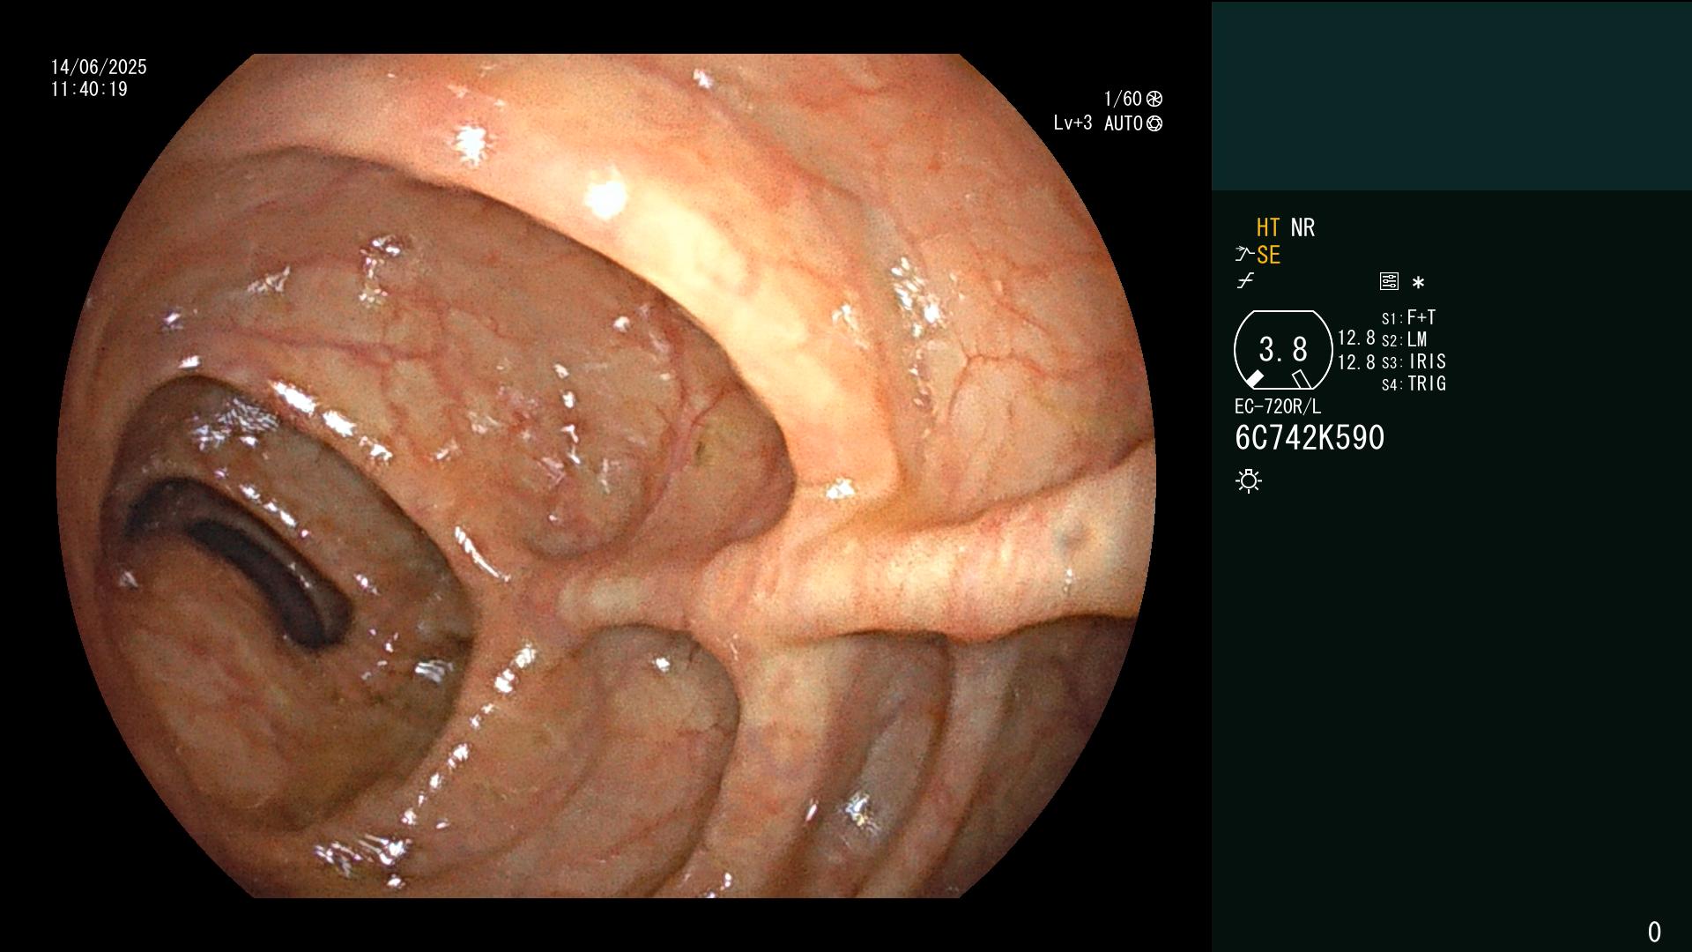Click the iris icon next to AUTO
Screen dimensions: 1692x952
[x=1154, y=123]
